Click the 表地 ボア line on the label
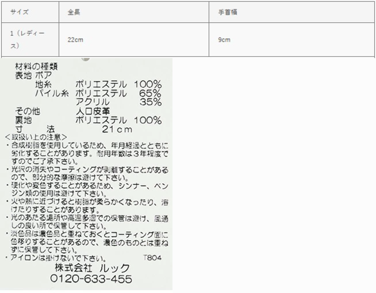 (33, 76)
